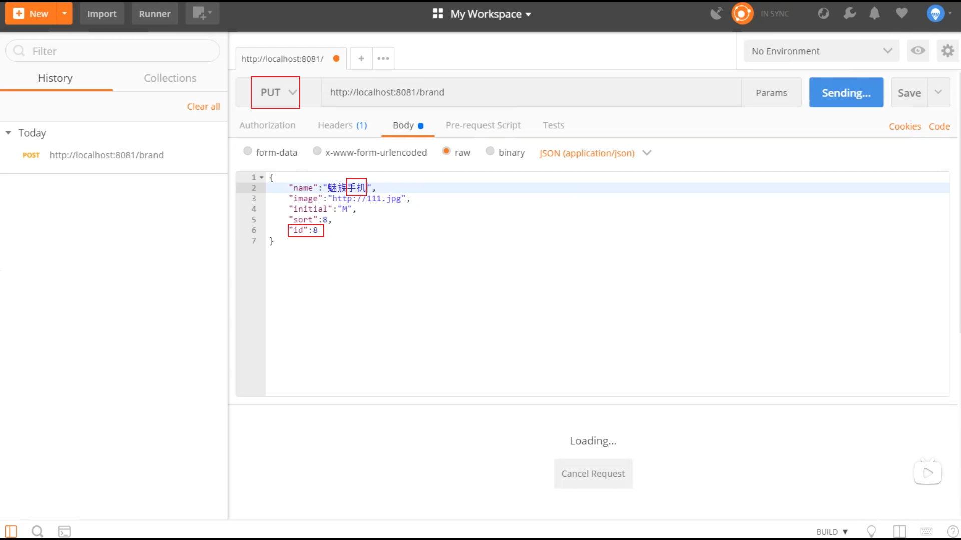
Task: Toggle the sidebar icon in status bar
Action: (x=11, y=531)
